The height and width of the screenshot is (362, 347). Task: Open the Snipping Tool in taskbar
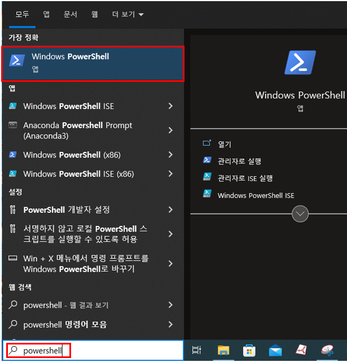(x=327, y=350)
